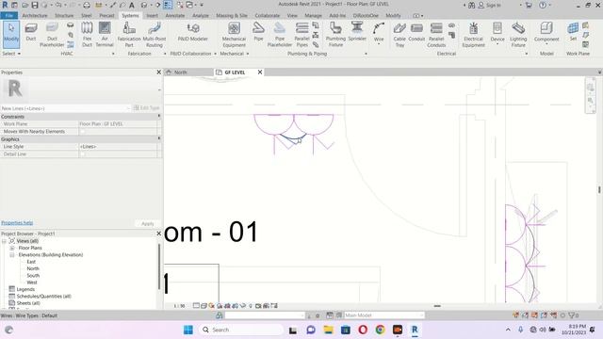The height and width of the screenshot is (339, 603).
Task: Switch to the Architecture ribbon tab
Action: 35,15
